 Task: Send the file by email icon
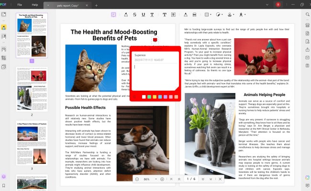(308, 58)
